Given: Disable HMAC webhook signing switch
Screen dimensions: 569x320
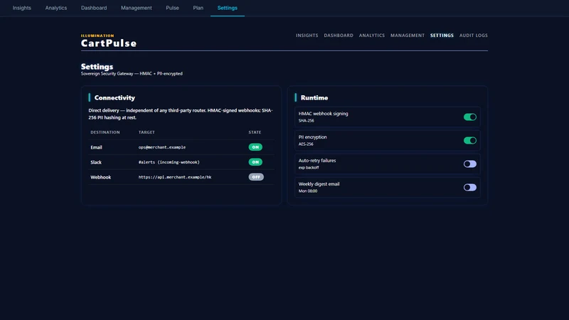Looking at the screenshot, I should pos(470,117).
